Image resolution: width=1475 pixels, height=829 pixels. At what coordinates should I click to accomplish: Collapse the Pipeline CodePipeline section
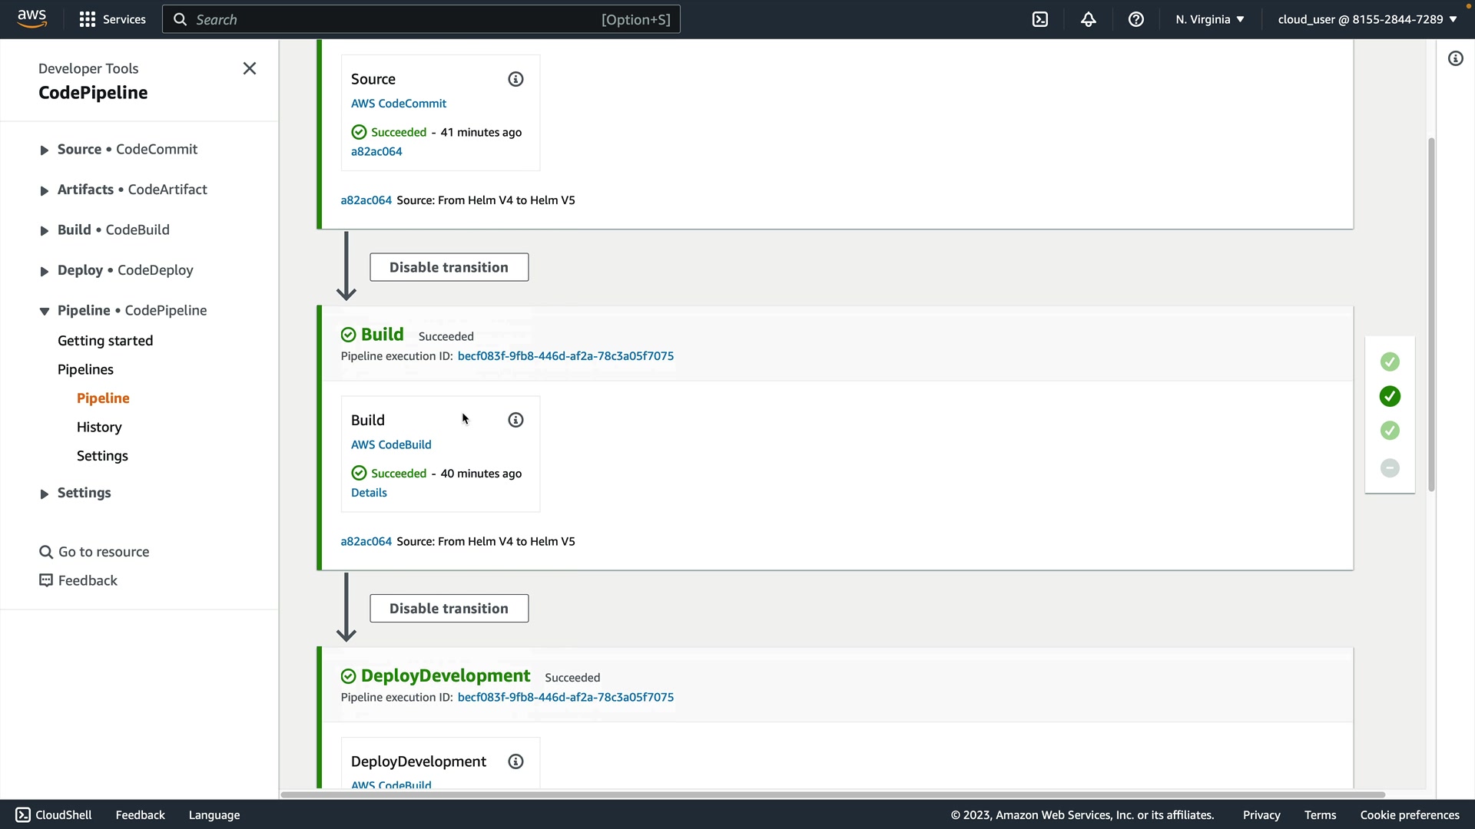pos(45,311)
